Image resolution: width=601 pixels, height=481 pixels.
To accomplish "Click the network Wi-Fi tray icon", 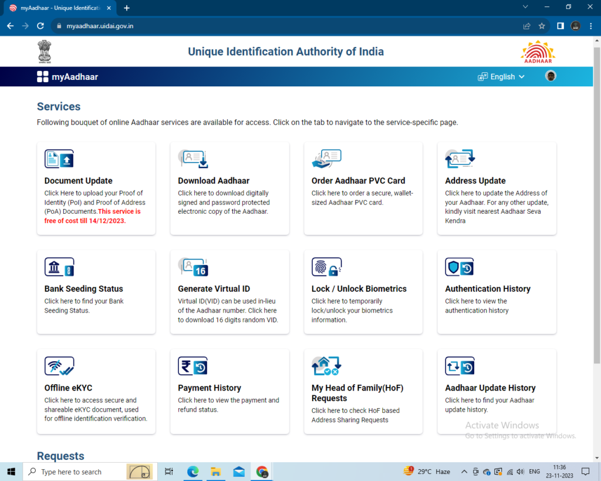I will coord(510,472).
